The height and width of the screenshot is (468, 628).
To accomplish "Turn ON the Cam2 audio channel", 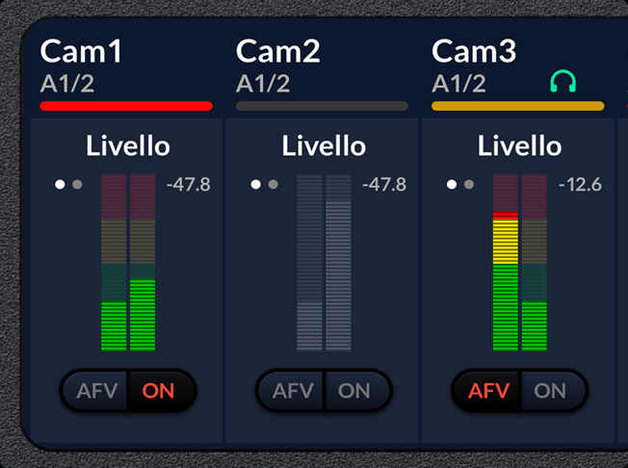I will (355, 391).
